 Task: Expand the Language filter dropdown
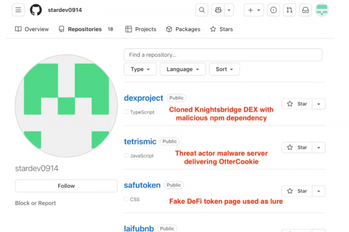183,69
